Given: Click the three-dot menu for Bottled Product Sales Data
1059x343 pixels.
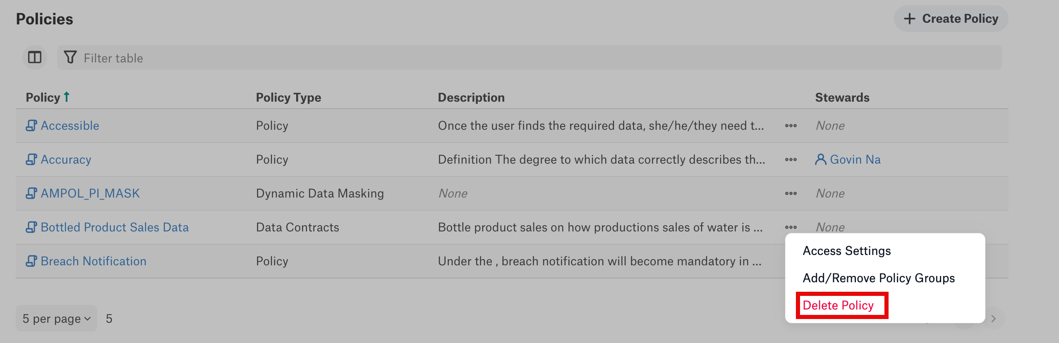Looking at the screenshot, I should pos(791,227).
